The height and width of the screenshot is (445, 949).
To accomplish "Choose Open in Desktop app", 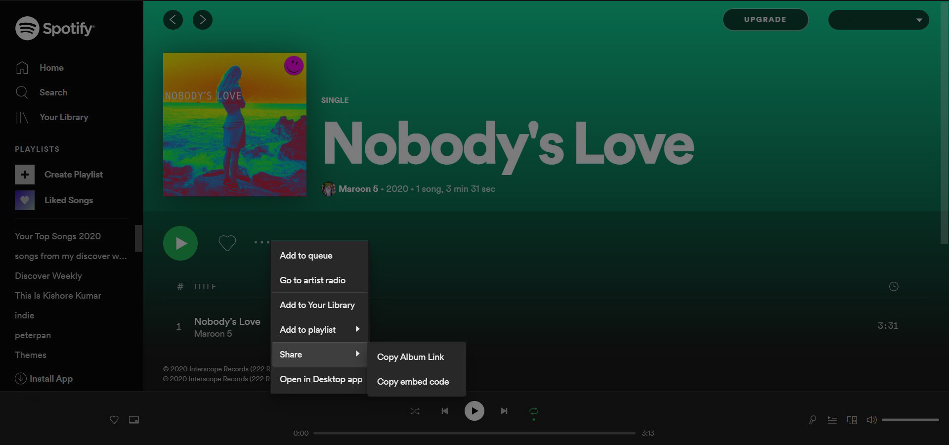I will tap(320, 379).
